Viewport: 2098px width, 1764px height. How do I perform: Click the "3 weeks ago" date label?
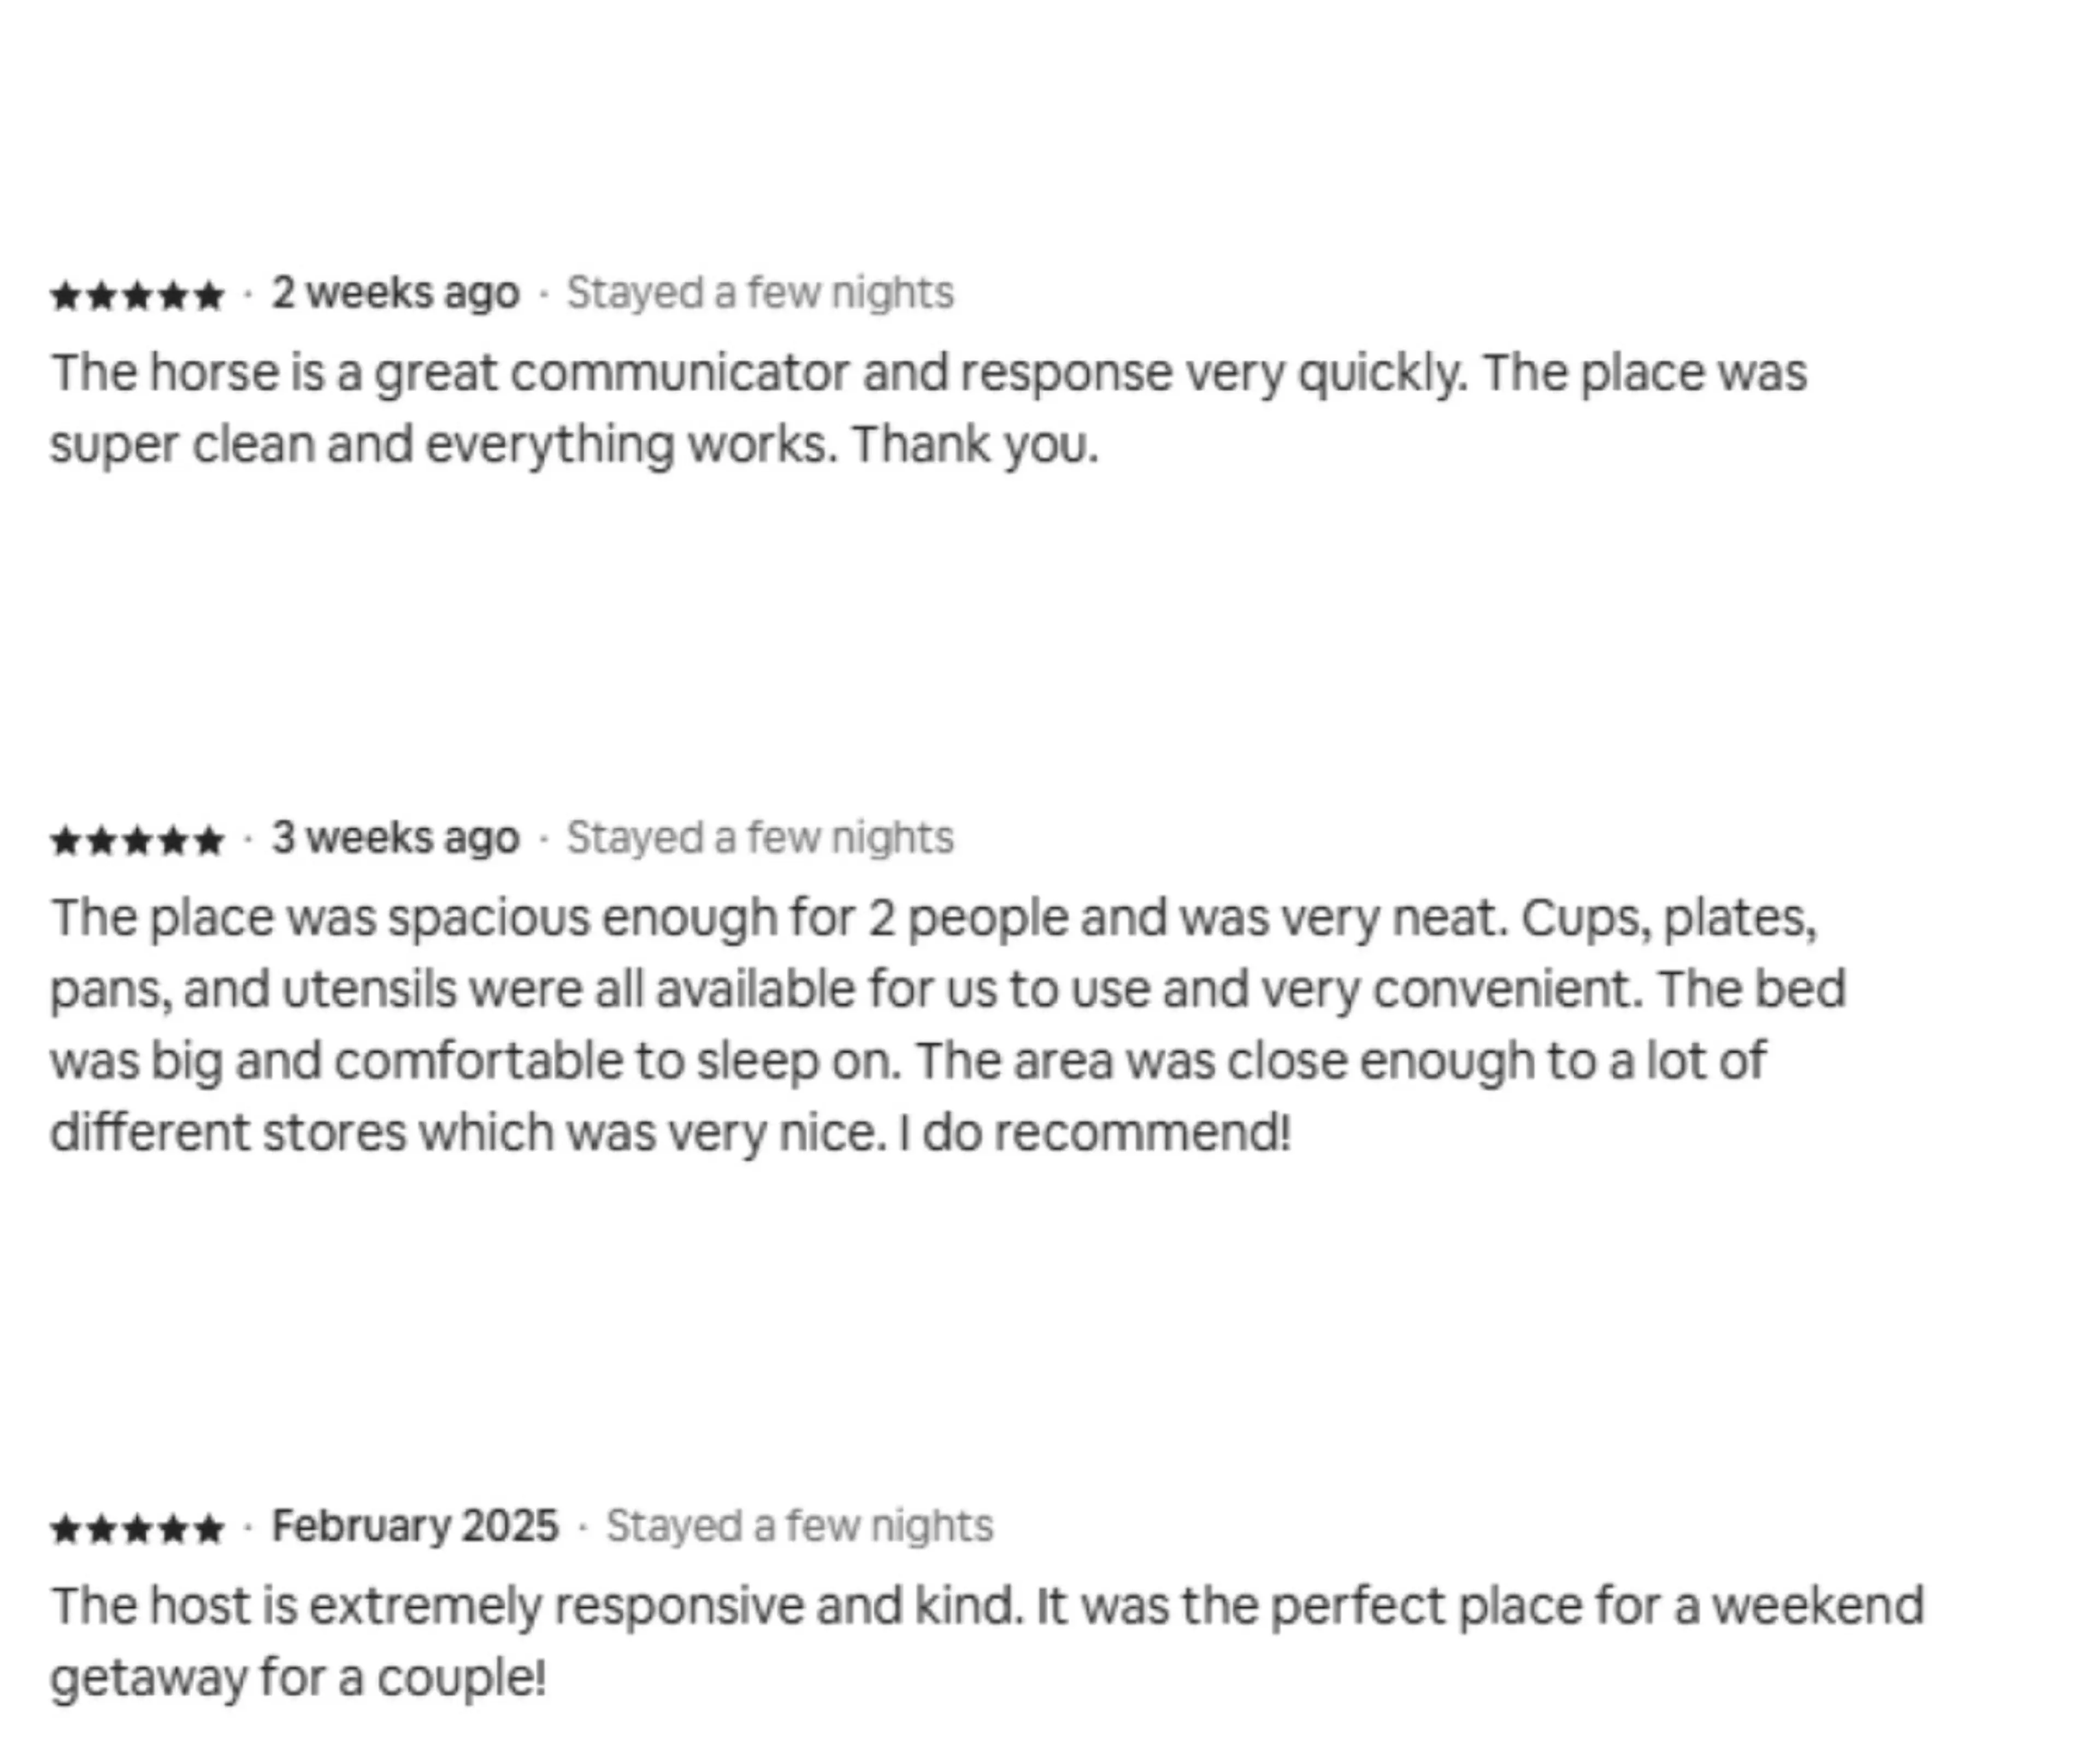click(396, 838)
